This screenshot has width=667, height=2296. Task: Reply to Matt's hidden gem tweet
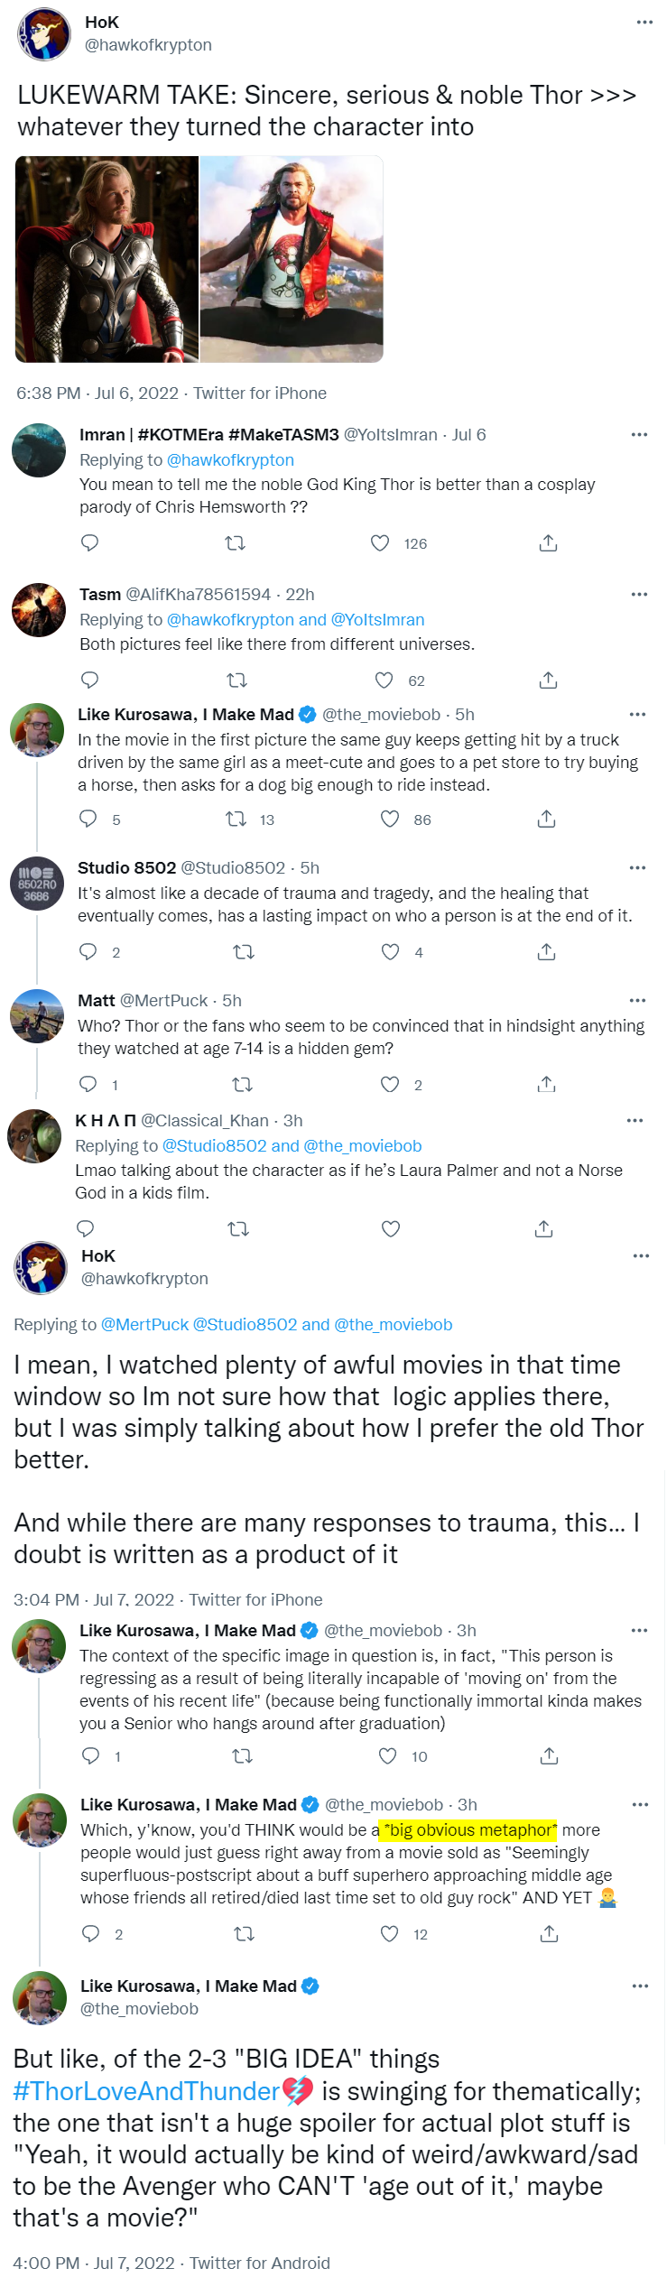(88, 1085)
